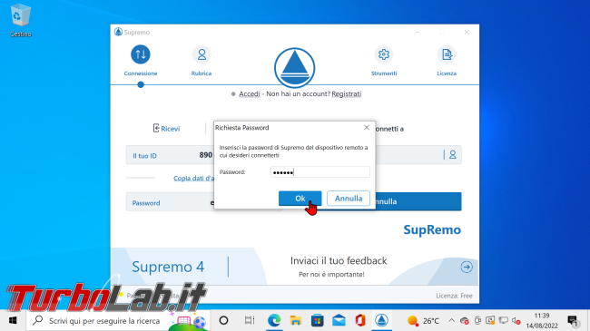Focus the Password input field
Viewport: 590px width, 331px height.
320,172
